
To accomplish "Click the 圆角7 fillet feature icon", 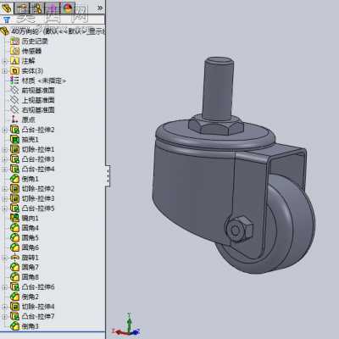I will pos(14,267).
